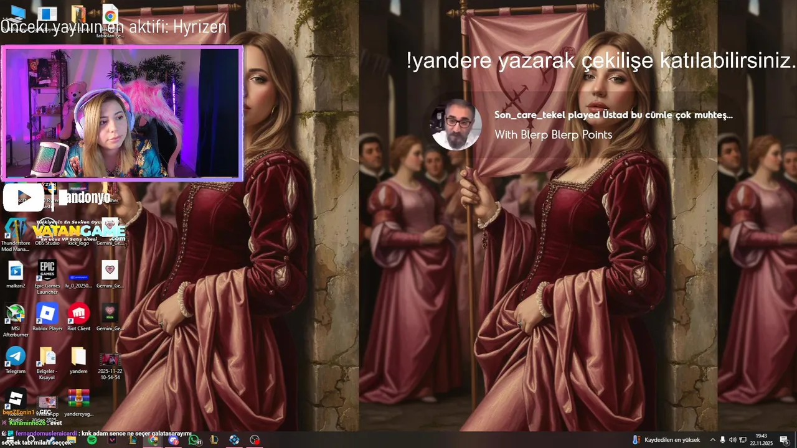
Task: Click the streamer webcam overlay
Action: coord(122,113)
